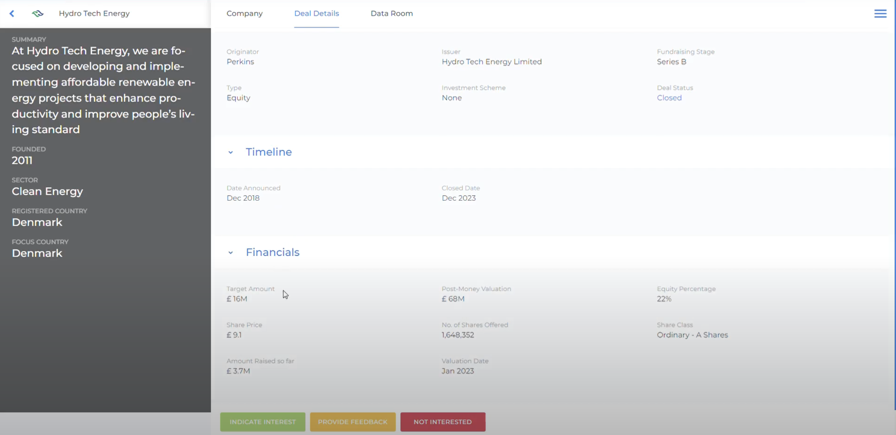Collapse the Timeline section chevron
This screenshot has width=896, height=435.
tap(231, 152)
